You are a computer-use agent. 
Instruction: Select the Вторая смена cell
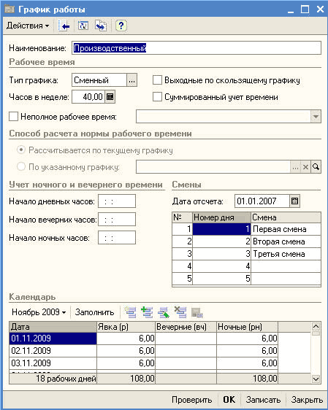click(286, 241)
